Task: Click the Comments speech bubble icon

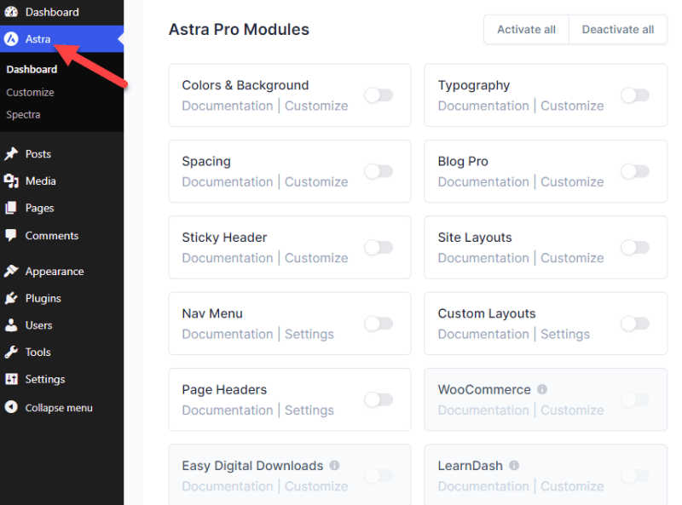Action: click(x=11, y=236)
